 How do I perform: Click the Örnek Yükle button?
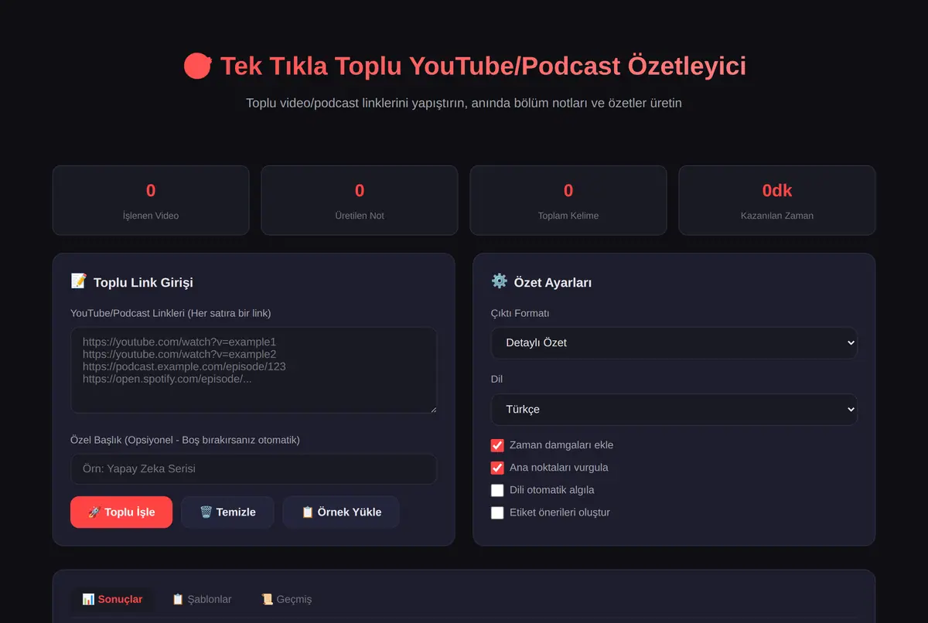[341, 512]
